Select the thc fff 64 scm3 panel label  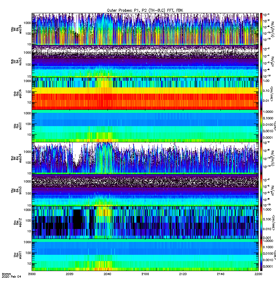pyautogui.click(x=16, y=190)
